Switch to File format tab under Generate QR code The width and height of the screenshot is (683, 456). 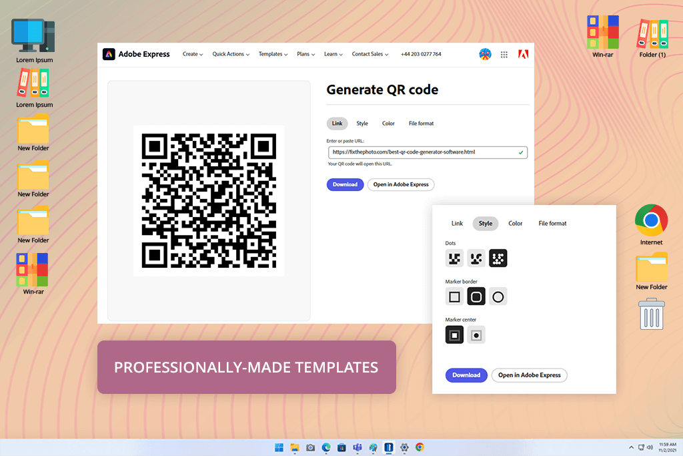422,124
